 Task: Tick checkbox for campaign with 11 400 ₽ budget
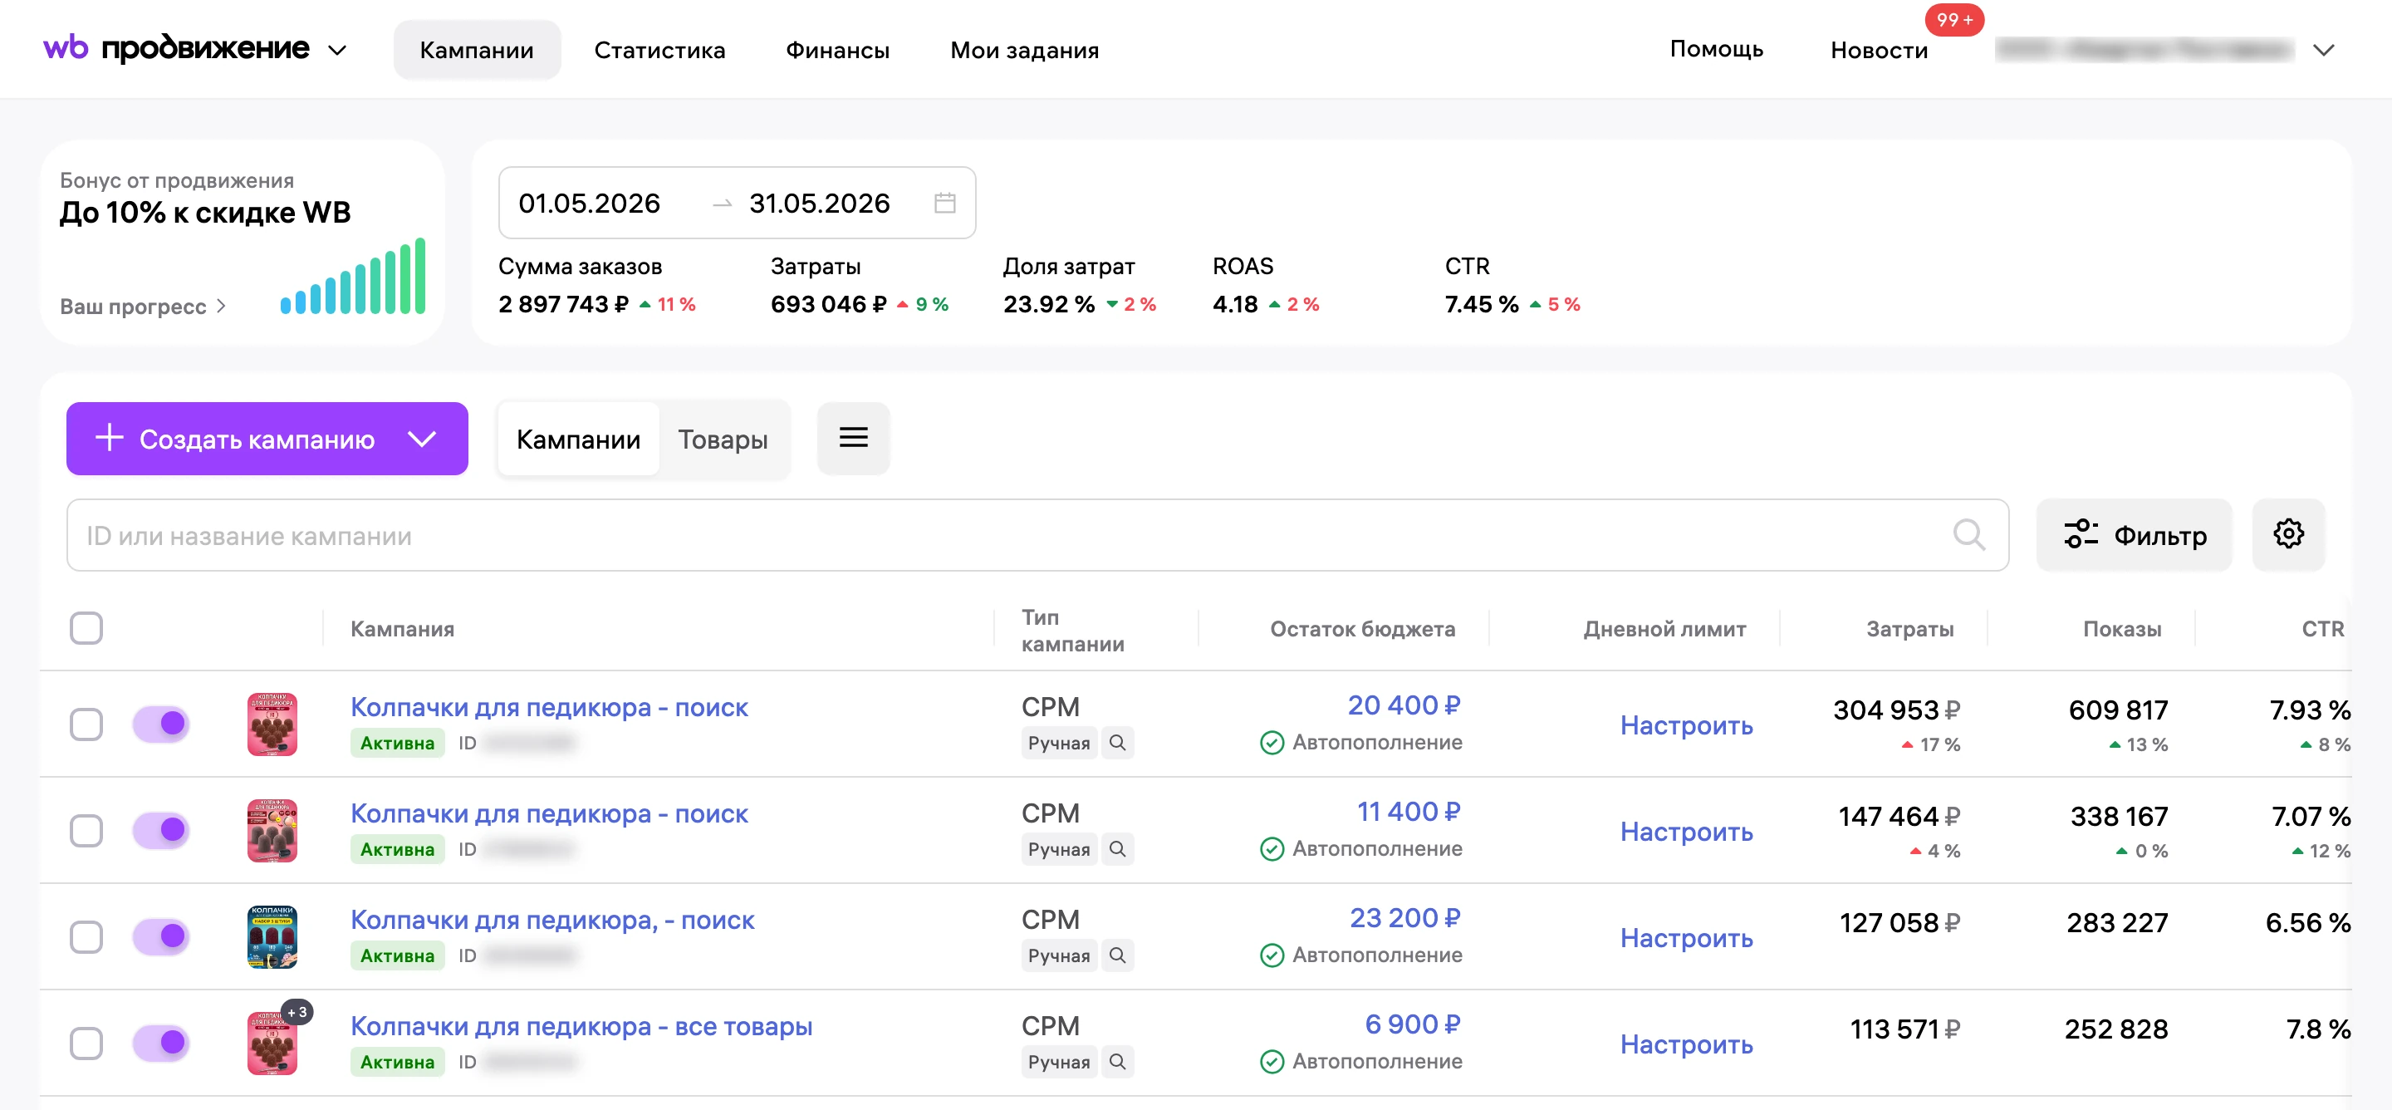86,830
